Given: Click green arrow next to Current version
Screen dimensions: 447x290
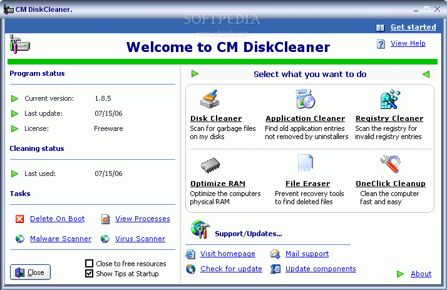Looking at the screenshot, I should [x=14, y=99].
